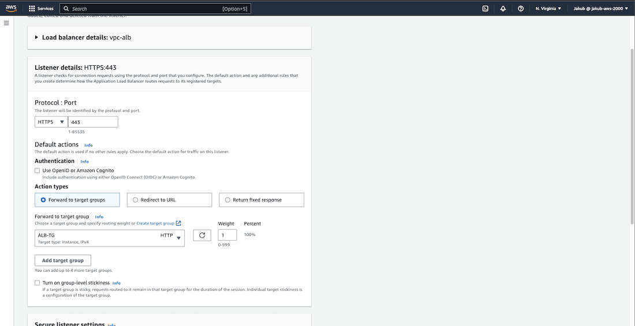Enable Use OpenID or Amazon Cognito checkbox
The width and height of the screenshot is (635, 326).
pyautogui.click(x=38, y=171)
